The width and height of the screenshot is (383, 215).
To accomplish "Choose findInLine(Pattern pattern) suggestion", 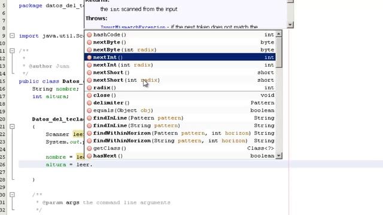I will click(180, 118).
